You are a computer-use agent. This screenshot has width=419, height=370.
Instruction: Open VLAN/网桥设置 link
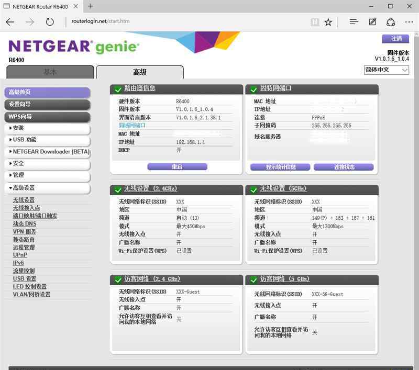coord(31,295)
